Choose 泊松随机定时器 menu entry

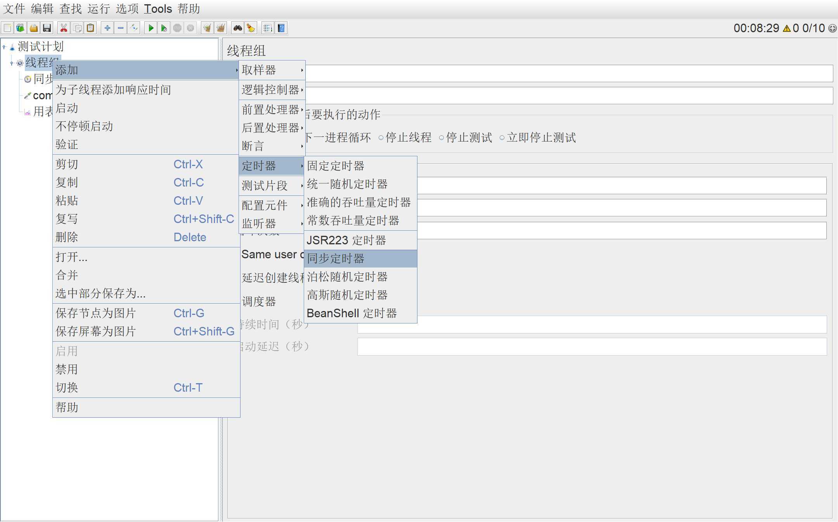click(361, 277)
